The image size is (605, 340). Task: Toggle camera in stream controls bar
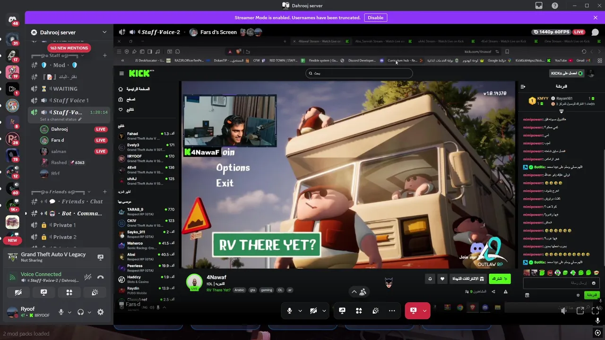(313, 311)
